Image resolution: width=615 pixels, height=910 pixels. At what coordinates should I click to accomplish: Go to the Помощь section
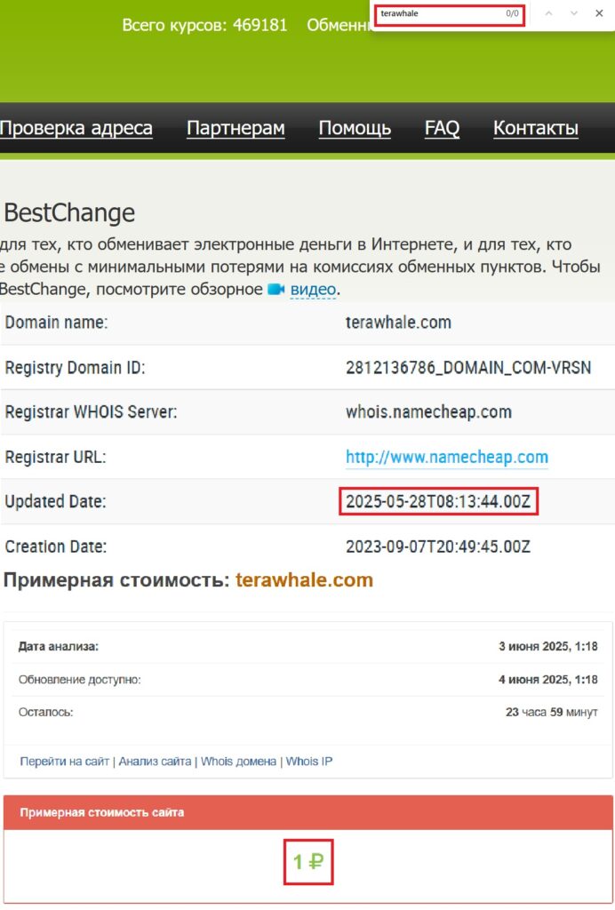pyautogui.click(x=355, y=128)
